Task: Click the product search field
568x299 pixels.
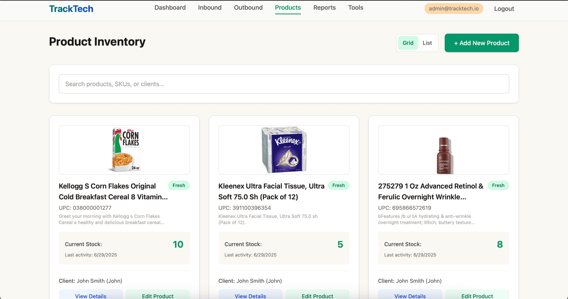Action: click(x=284, y=84)
